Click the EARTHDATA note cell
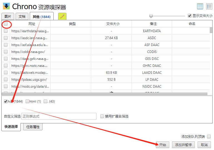214x150 pixels. (x=152, y=31)
